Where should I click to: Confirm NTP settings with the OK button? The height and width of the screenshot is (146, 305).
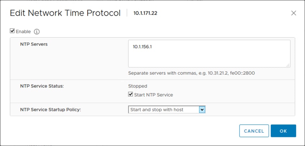(283, 131)
